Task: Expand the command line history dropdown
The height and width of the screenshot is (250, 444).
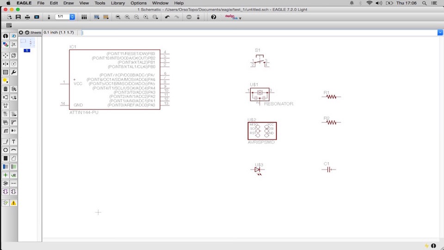Action: coord(440,32)
